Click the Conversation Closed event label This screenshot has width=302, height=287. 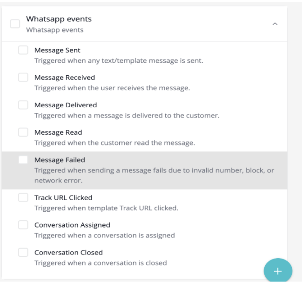click(x=68, y=252)
